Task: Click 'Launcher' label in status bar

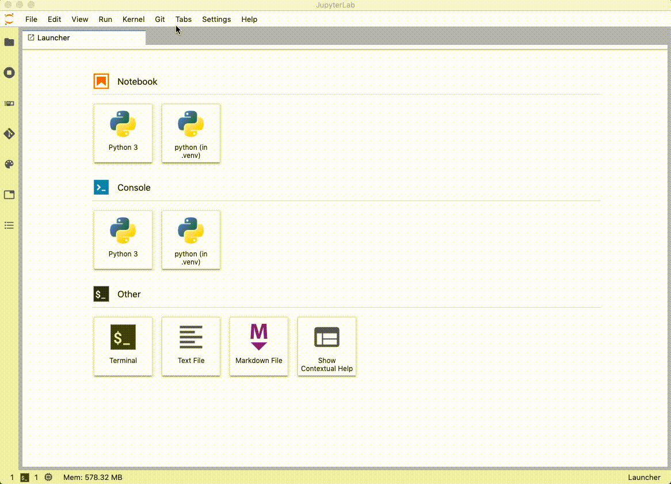Action: coord(644,477)
